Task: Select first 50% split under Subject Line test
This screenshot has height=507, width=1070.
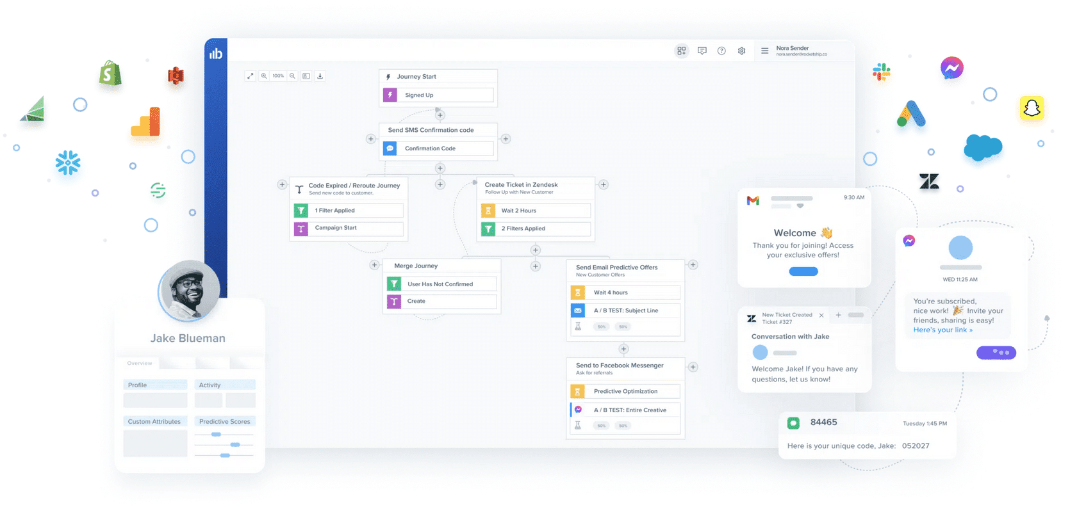Action: [x=602, y=326]
